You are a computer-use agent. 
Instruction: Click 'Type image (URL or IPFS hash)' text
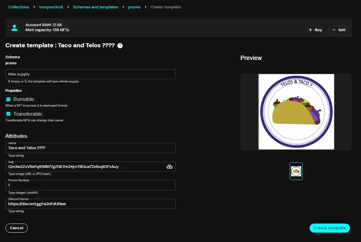(x=30, y=174)
